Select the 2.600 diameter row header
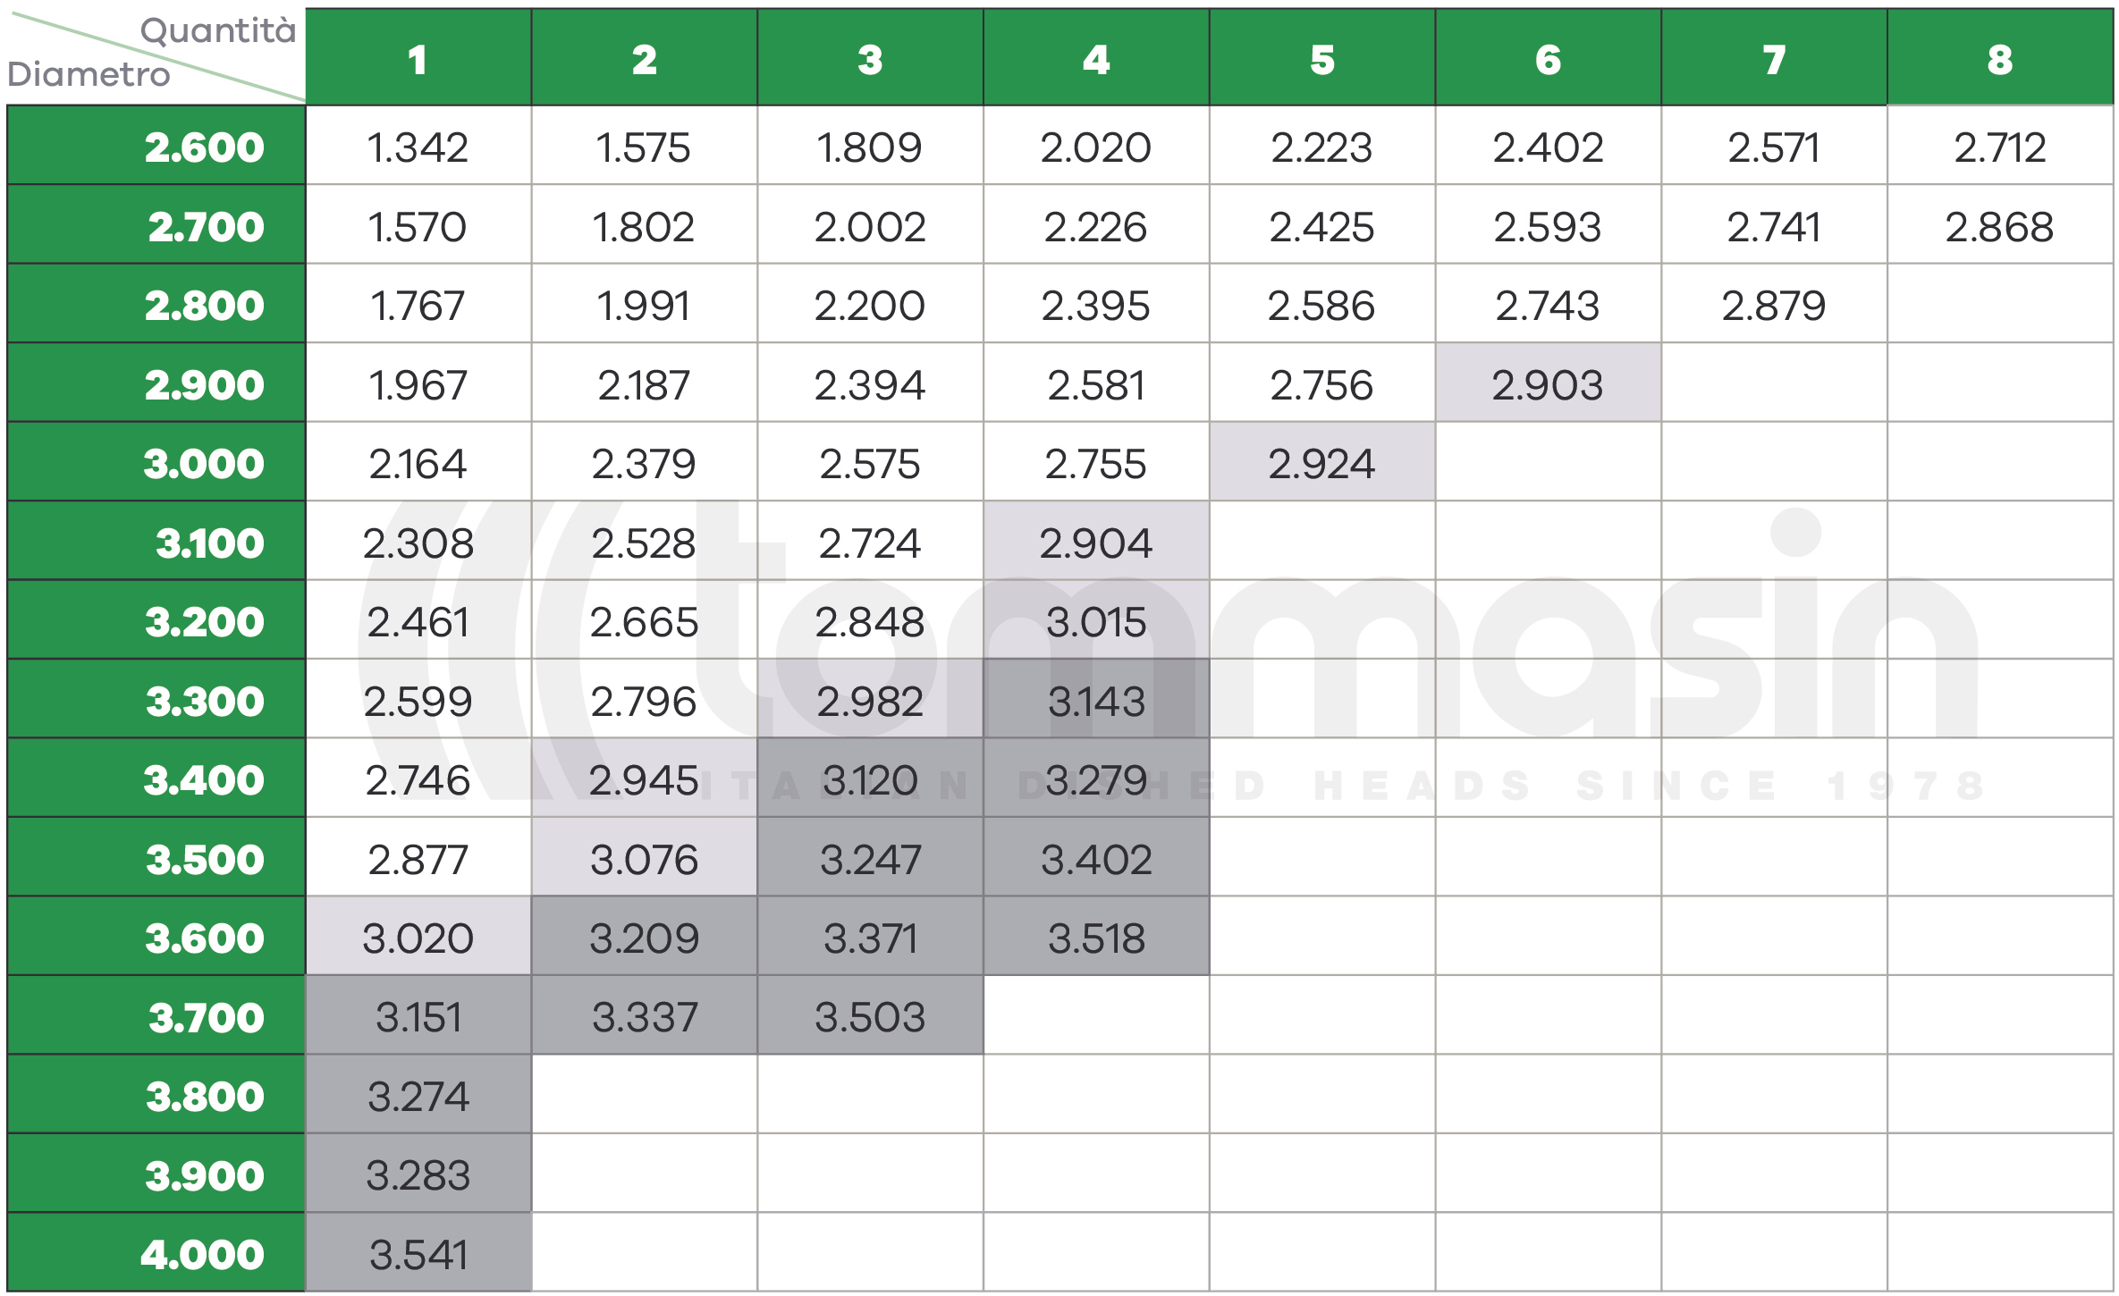 [x=156, y=146]
